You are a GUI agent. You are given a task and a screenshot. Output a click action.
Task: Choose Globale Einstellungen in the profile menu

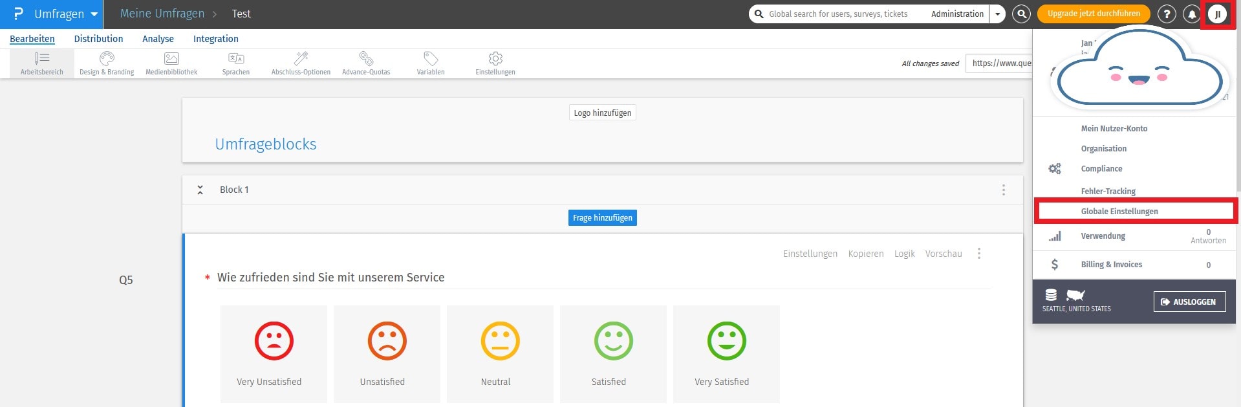click(x=1119, y=212)
